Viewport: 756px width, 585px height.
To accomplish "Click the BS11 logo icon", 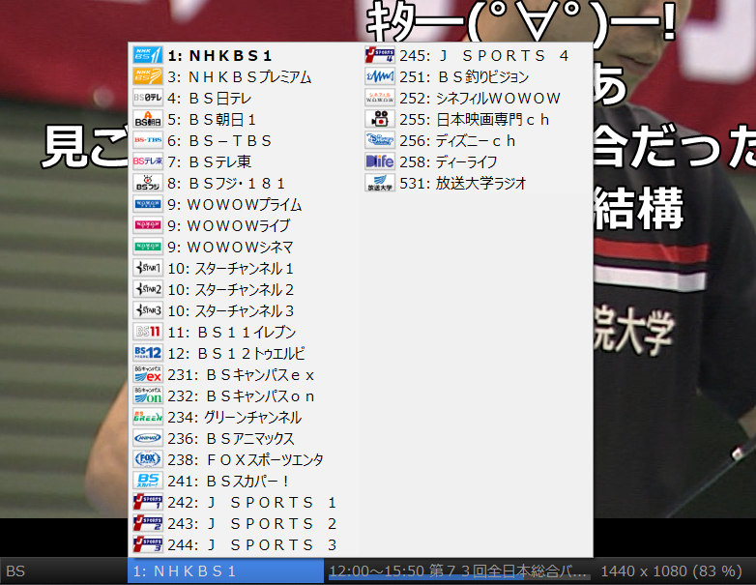I will [148, 332].
